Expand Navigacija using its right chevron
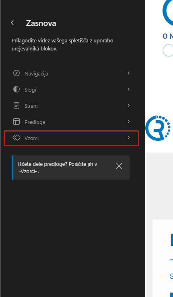This screenshot has height=297, width=173. tap(129, 73)
